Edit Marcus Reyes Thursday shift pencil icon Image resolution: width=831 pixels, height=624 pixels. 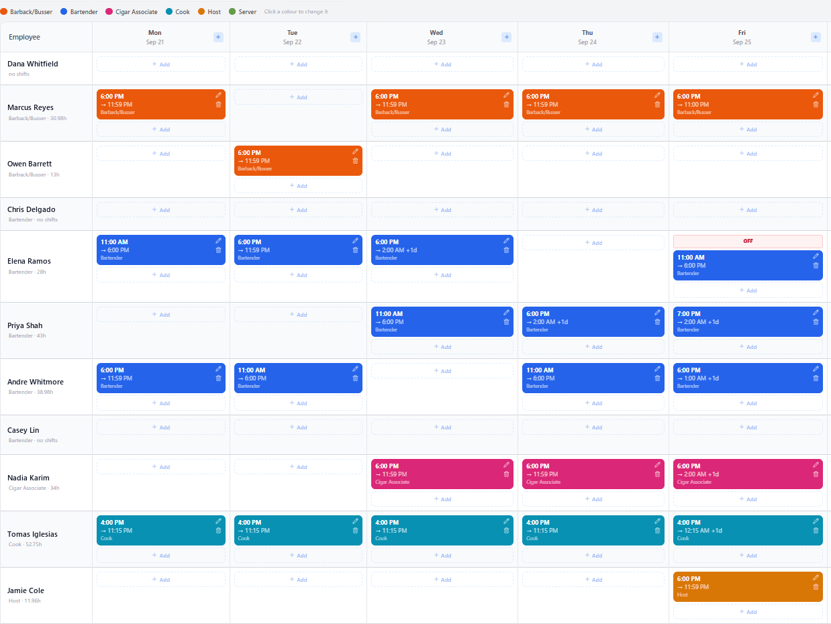click(657, 95)
